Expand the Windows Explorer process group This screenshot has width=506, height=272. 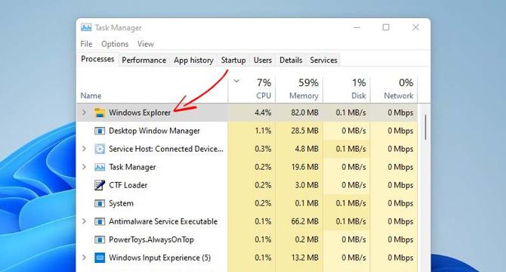(x=84, y=113)
